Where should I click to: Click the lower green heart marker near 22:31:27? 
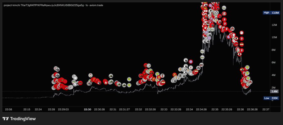pos(129,85)
